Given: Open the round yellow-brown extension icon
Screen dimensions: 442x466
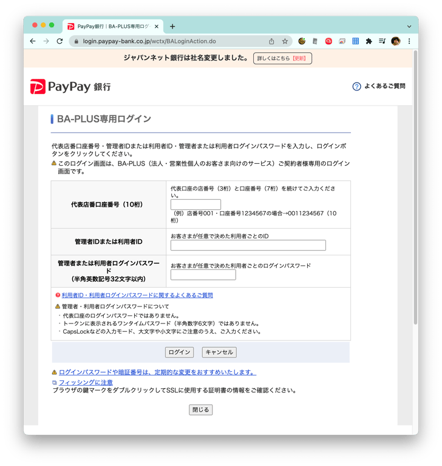Looking at the screenshot, I should pyautogui.click(x=302, y=41).
